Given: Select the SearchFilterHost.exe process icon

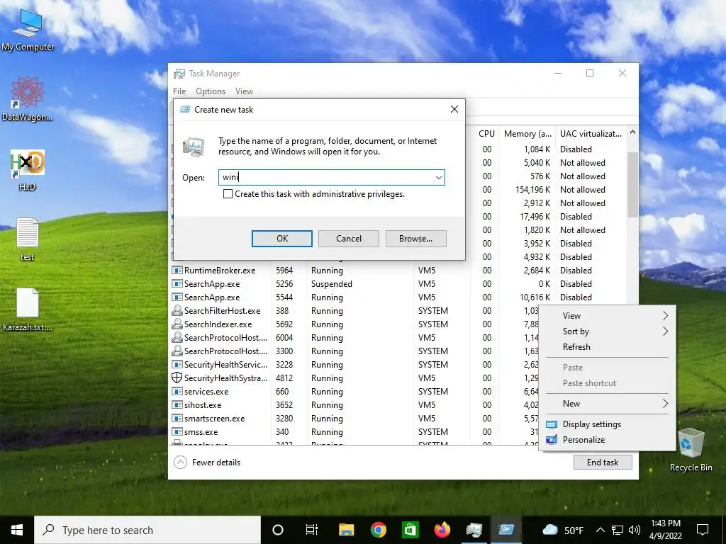Looking at the screenshot, I should pyautogui.click(x=177, y=311).
